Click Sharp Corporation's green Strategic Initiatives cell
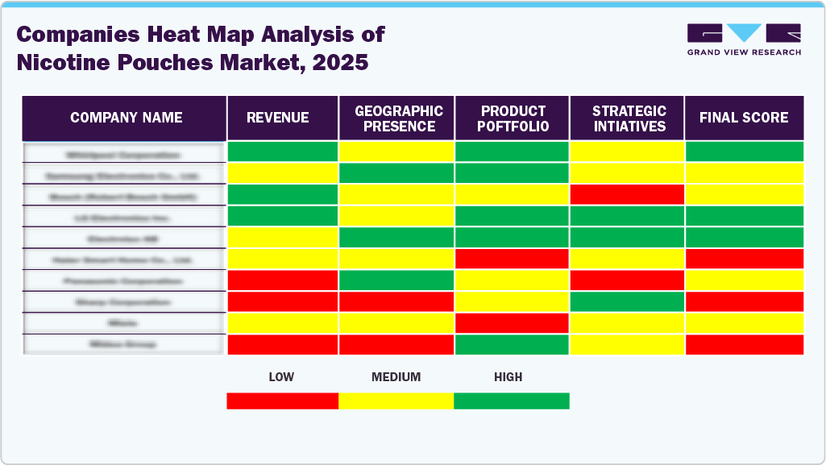Image resolution: width=826 pixels, height=465 pixels. point(628,301)
